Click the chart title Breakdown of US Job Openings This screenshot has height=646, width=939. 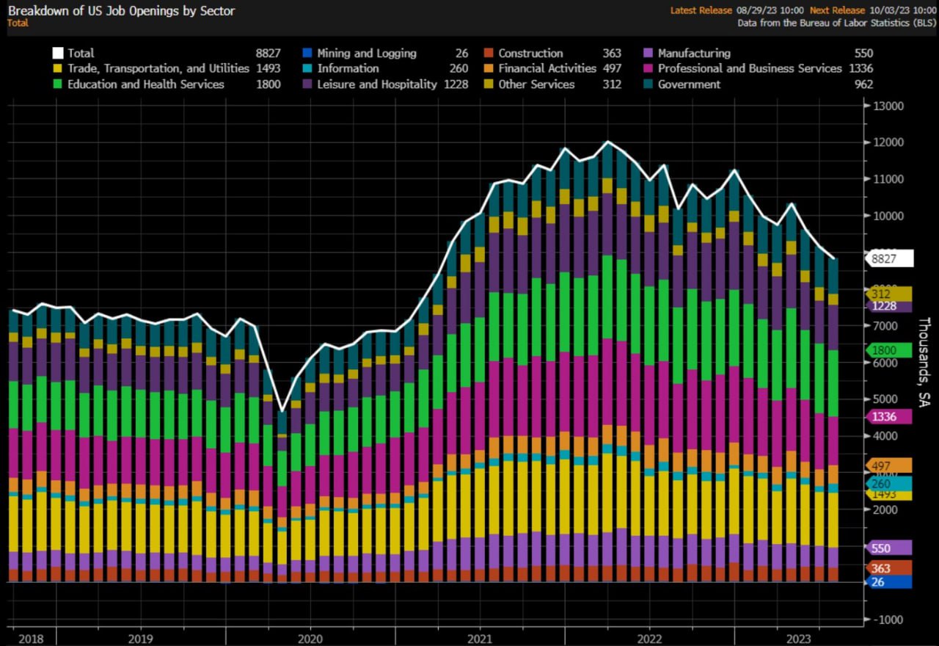(x=121, y=11)
